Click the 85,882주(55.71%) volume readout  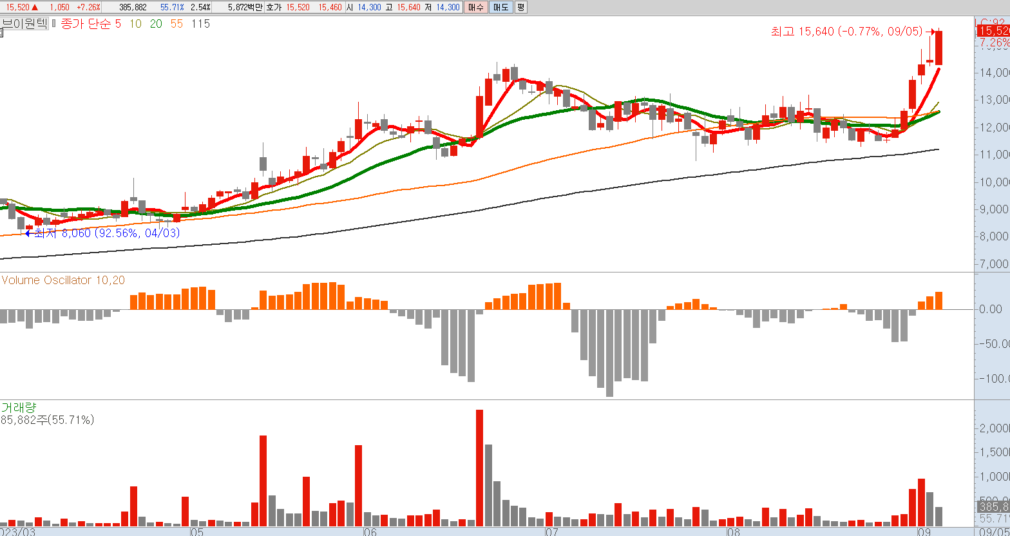tap(48, 420)
